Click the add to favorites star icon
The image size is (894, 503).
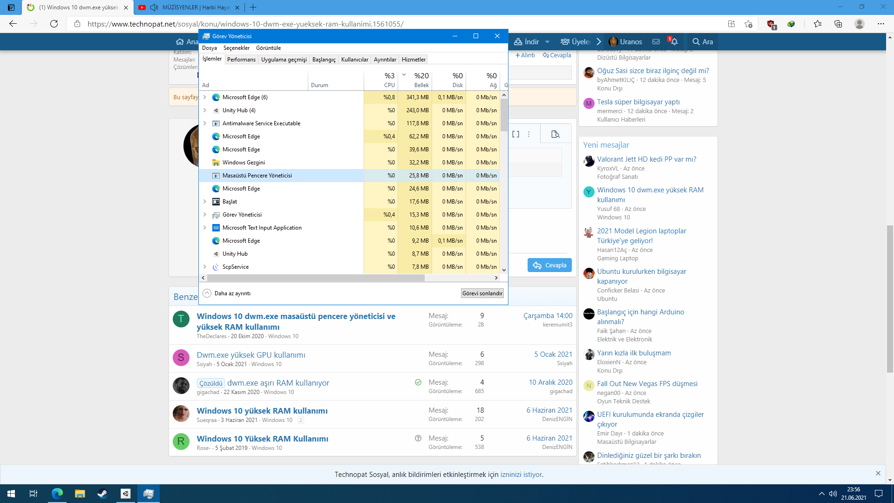tap(748, 24)
